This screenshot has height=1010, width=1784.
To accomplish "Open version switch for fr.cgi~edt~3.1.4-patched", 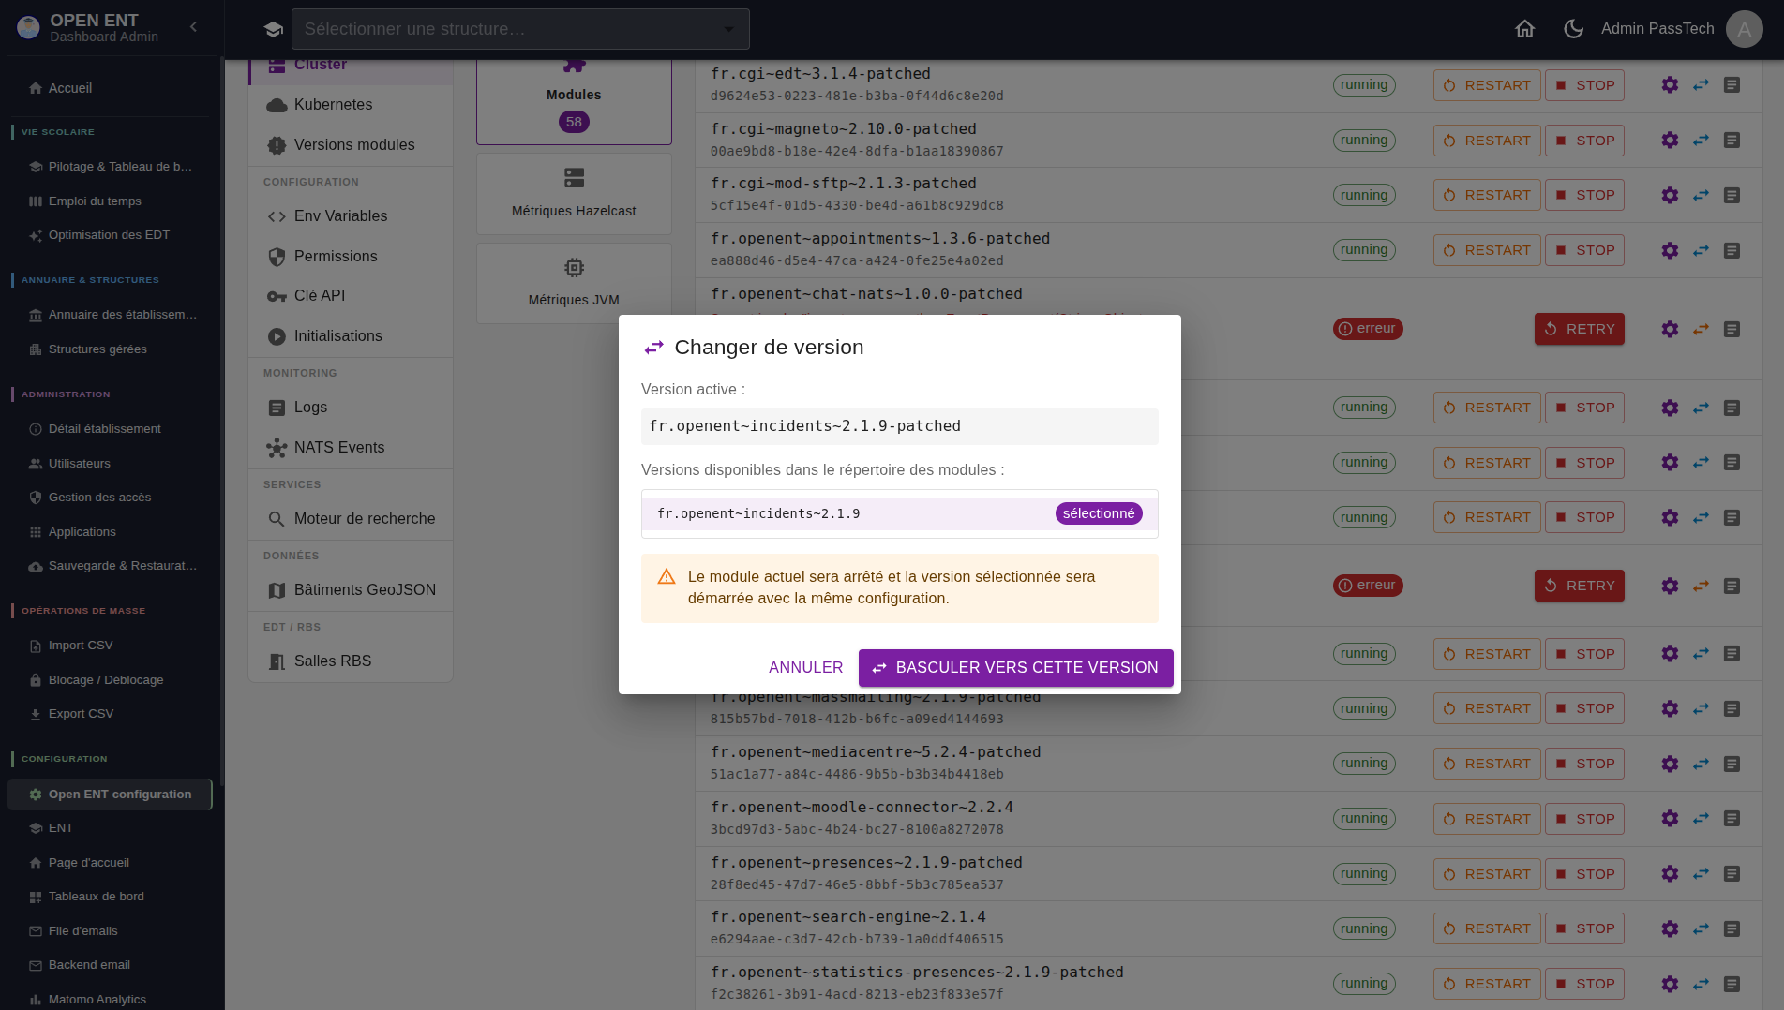I will pos(1701,85).
